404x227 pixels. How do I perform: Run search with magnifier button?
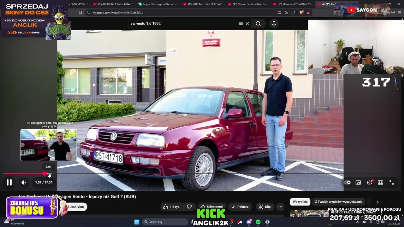pos(258,24)
